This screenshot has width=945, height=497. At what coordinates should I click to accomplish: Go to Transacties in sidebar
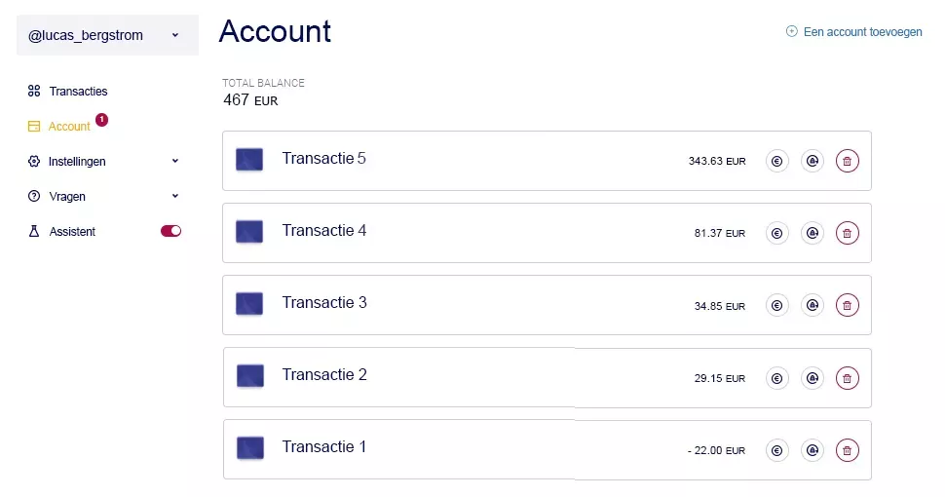tap(78, 91)
